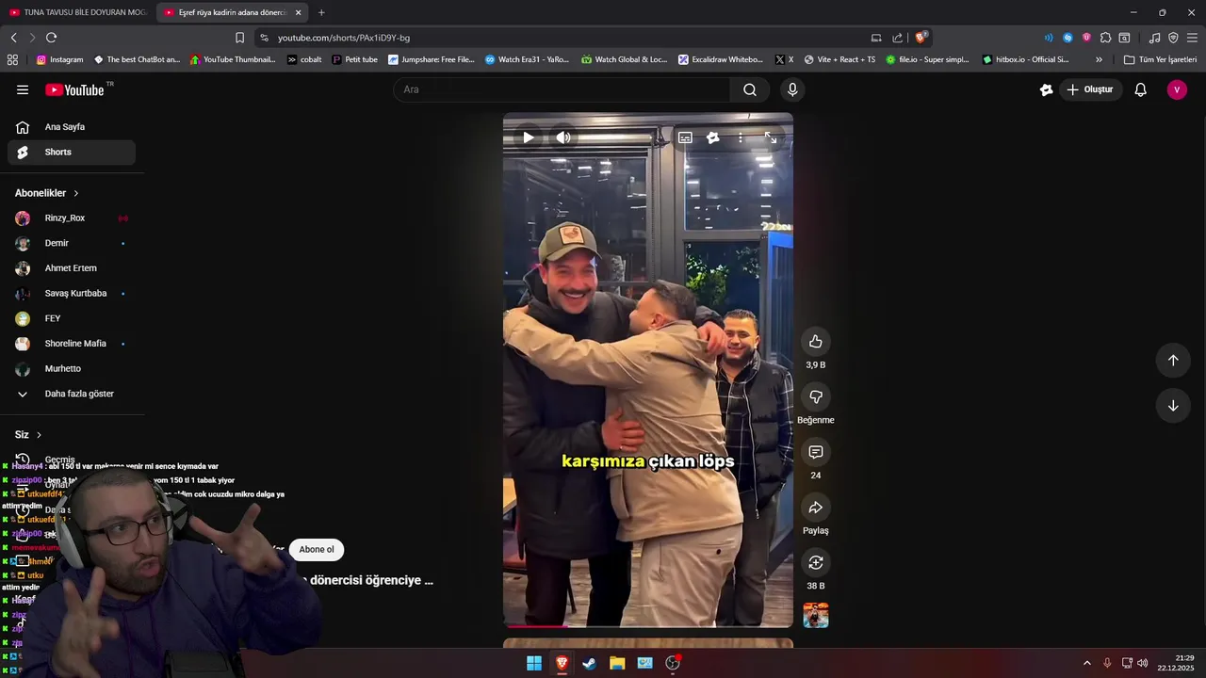
Task: Expand the Abonelikler section chevron
Action: [x=76, y=193]
